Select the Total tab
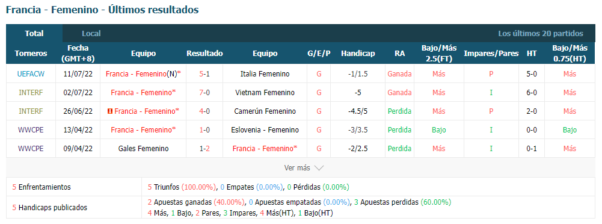The height and width of the screenshot is (224, 602). tap(34, 34)
